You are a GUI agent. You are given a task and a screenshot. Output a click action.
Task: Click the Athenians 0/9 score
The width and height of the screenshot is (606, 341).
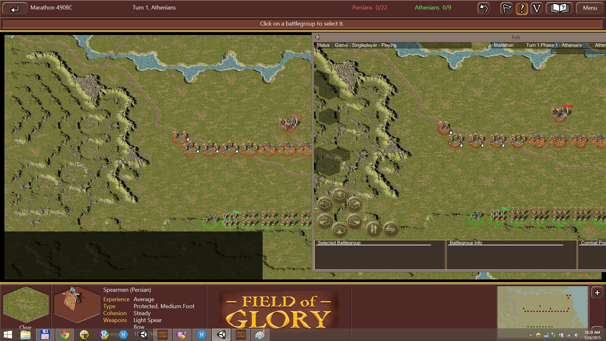(x=433, y=8)
